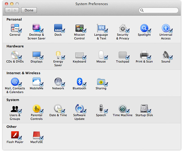The height and width of the screenshot is (152, 182).
Task: Click the MacFUSE label text
Action: (x=37, y=142)
